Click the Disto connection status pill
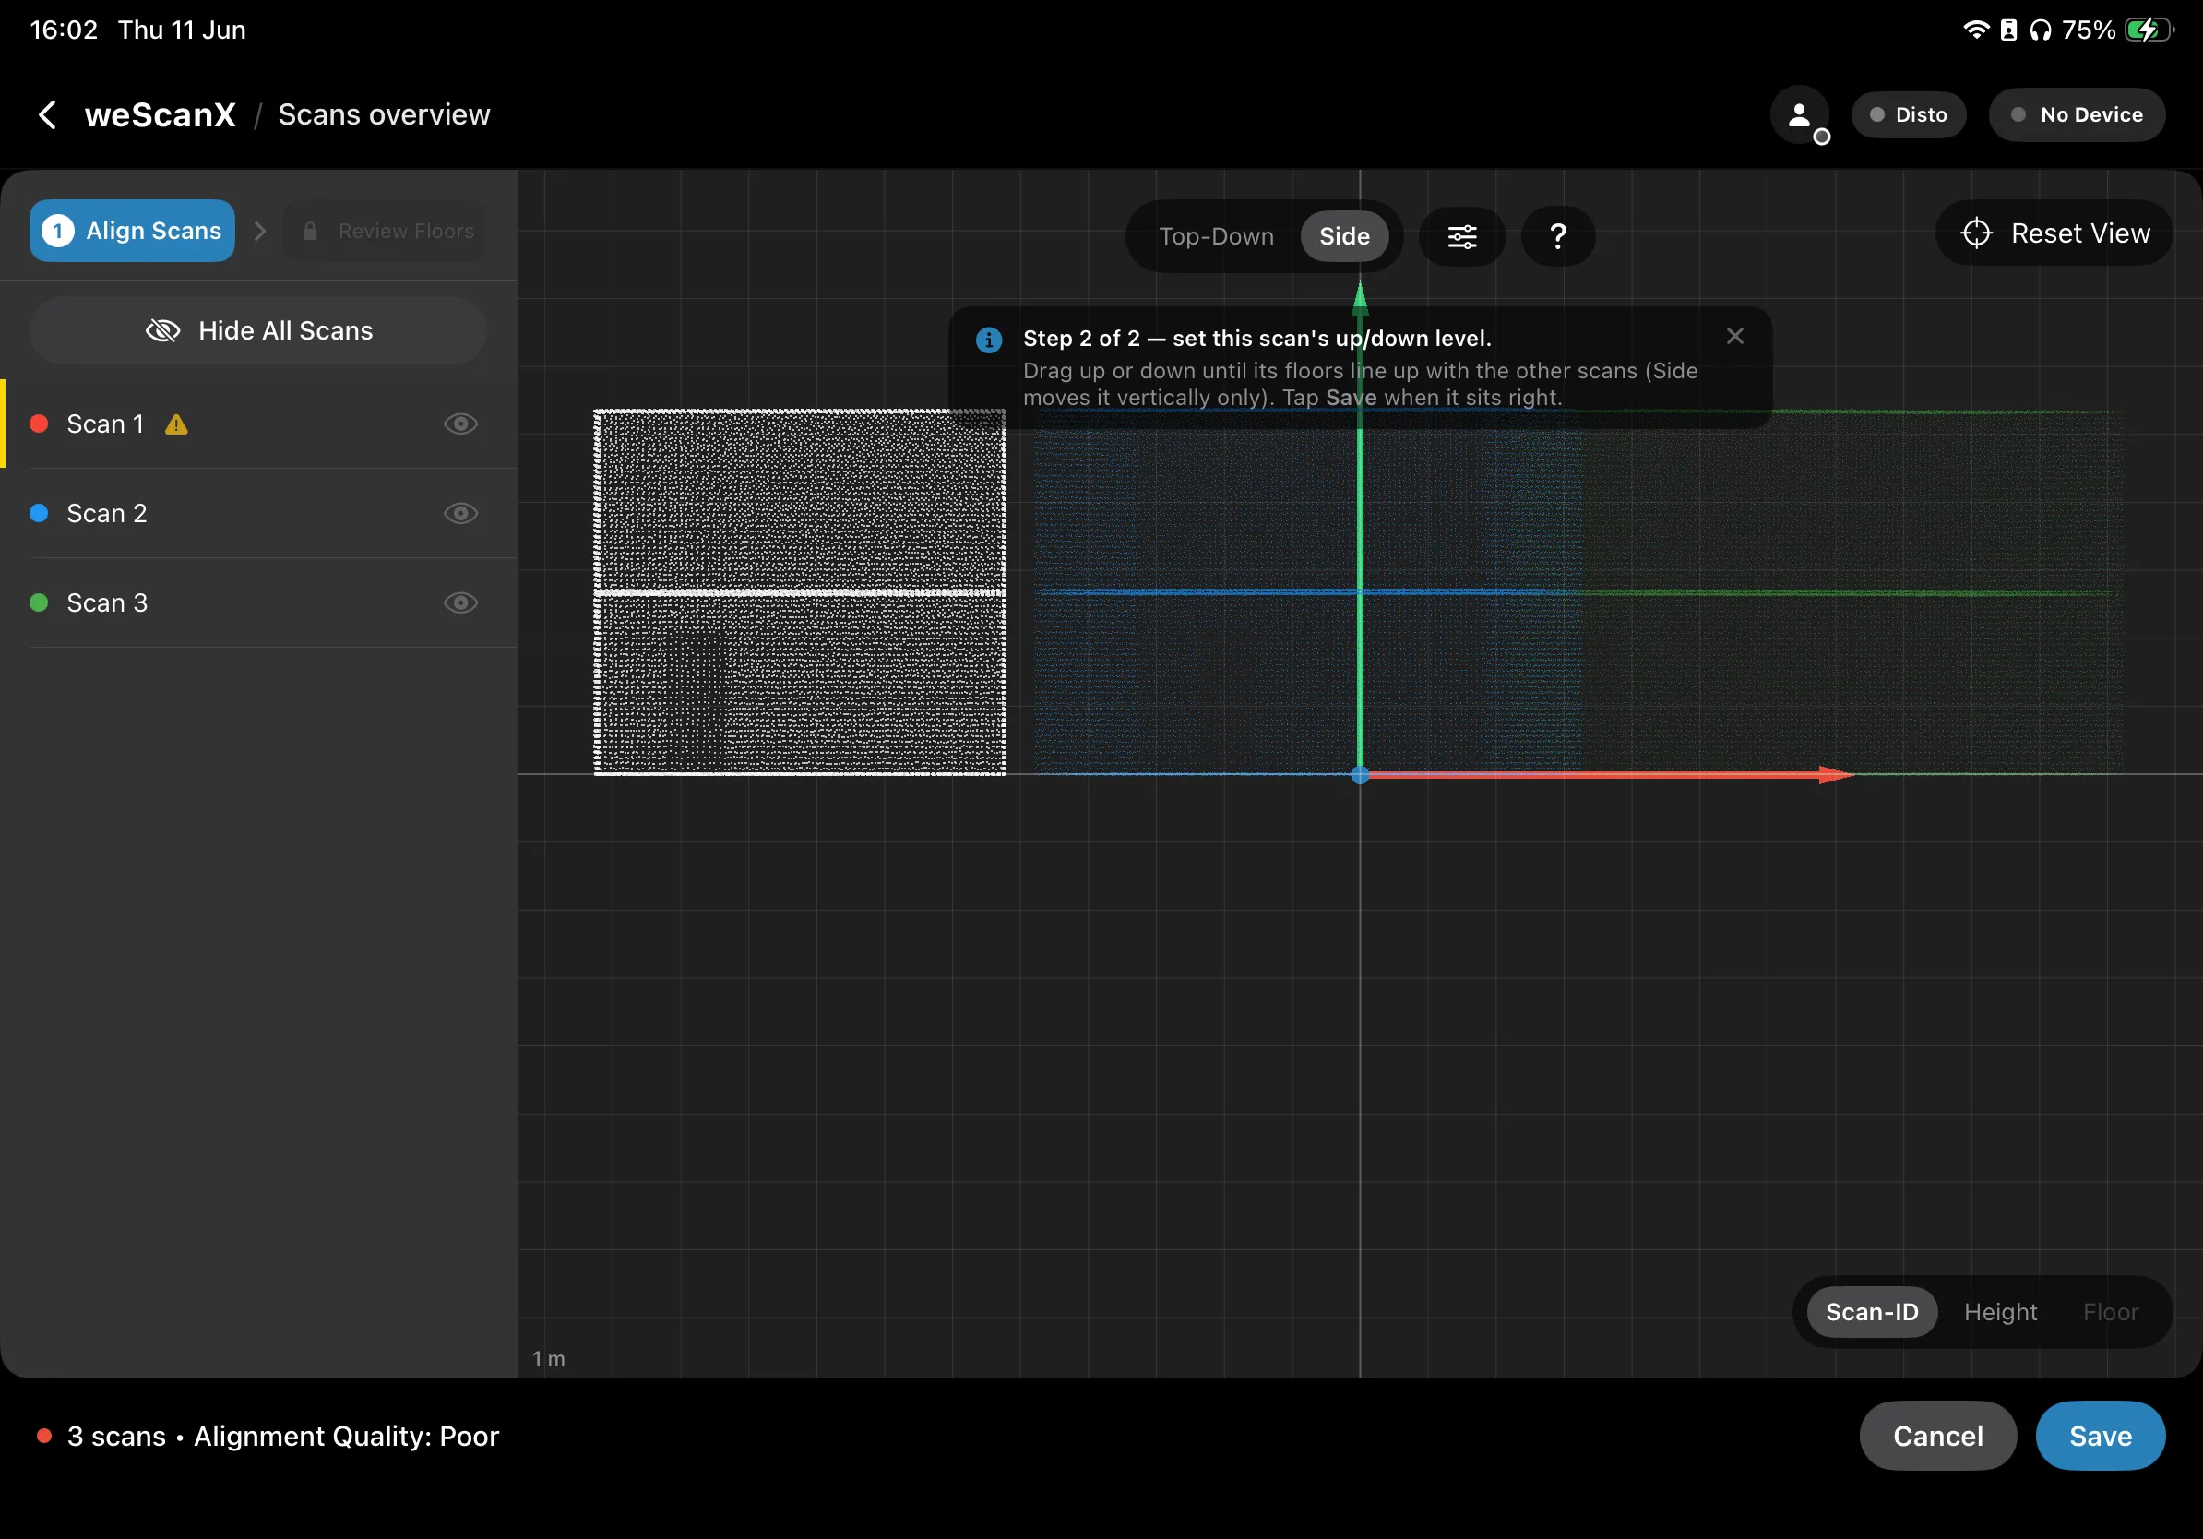Viewport: 2203px width, 1539px height. pyautogui.click(x=1908, y=115)
